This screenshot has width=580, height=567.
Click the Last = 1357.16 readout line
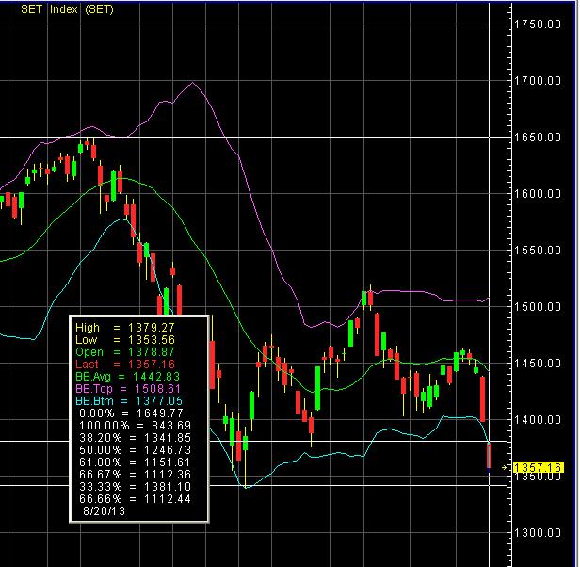[125, 364]
